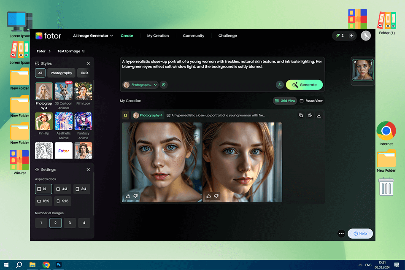Open Photoshop from the taskbar
The width and height of the screenshot is (405, 270).
click(59, 265)
